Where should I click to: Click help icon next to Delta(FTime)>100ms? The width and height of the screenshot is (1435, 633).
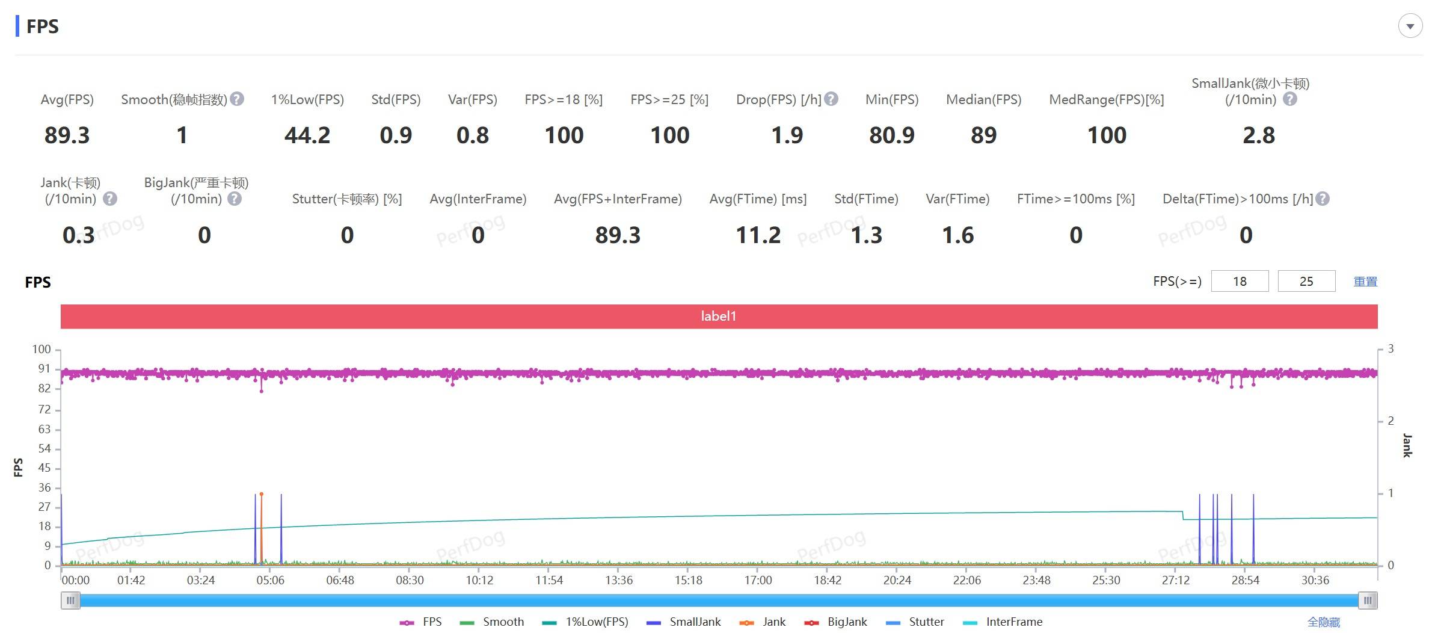tap(1323, 199)
